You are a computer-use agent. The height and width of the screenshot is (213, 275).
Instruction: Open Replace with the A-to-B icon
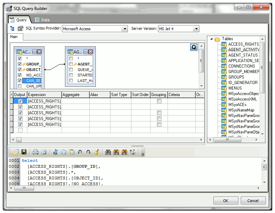(x=133, y=152)
